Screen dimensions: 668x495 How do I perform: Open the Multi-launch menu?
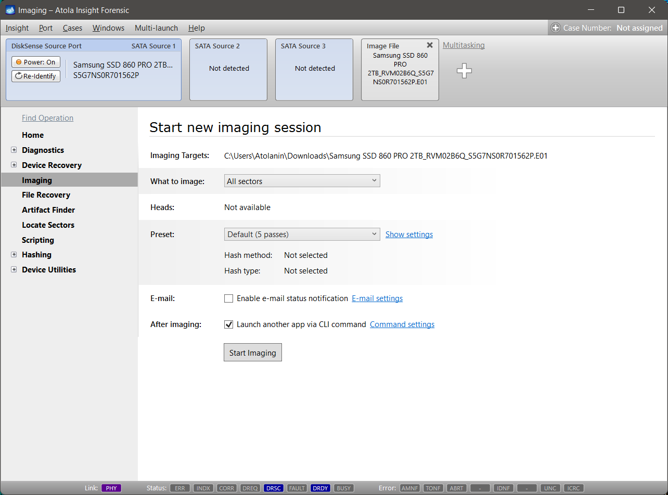pyautogui.click(x=156, y=28)
